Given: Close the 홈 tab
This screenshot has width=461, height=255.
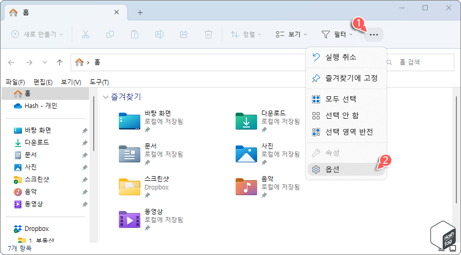Looking at the screenshot, I should click(x=116, y=12).
